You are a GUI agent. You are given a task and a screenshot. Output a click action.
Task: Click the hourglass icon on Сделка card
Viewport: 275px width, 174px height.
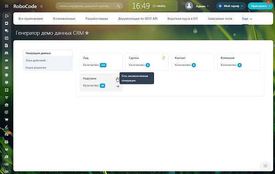point(164,58)
